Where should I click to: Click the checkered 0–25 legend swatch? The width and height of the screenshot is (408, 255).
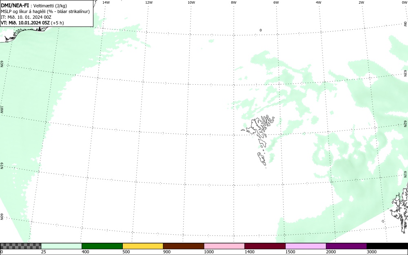pos(20,246)
